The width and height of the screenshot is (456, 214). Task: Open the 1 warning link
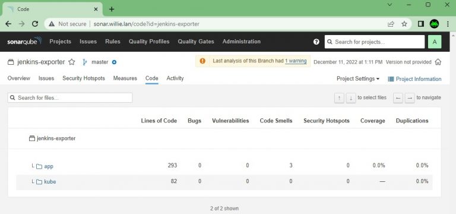(296, 61)
